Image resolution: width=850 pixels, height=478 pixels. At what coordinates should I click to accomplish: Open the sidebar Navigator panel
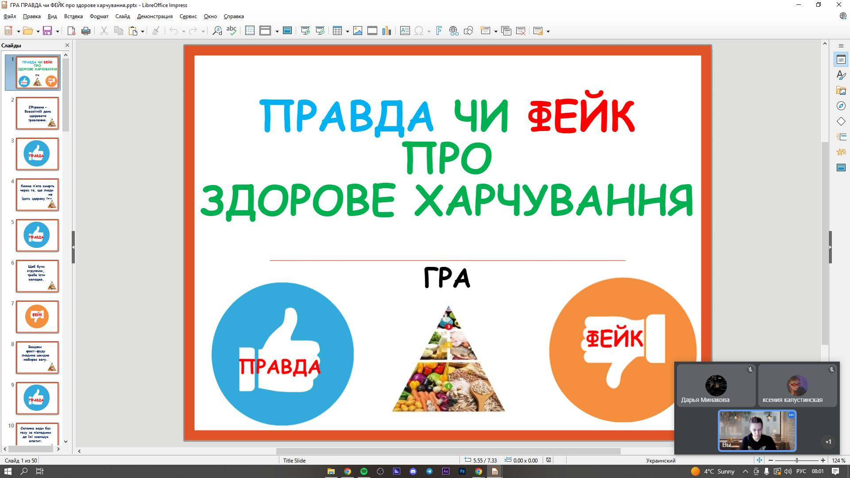tap(841, 106)
